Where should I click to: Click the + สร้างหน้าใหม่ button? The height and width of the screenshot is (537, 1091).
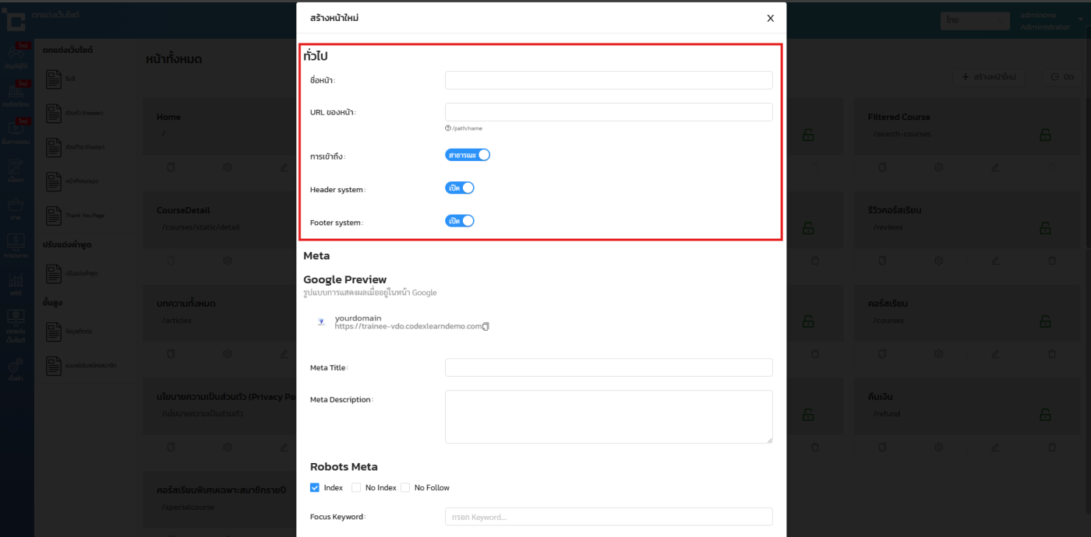tap(989, 77)
